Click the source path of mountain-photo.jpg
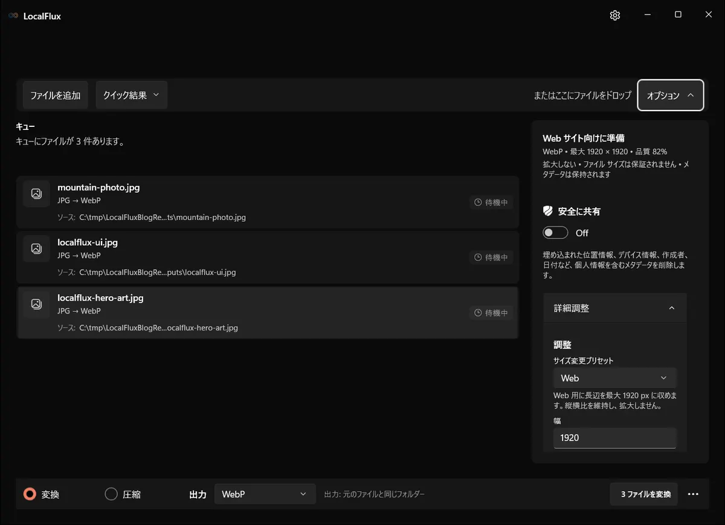Viewport: 725px width, 525px height. tap(163, 217)
